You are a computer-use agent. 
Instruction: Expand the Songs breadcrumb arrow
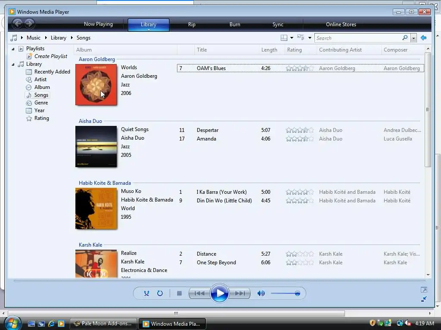[72, 38]
